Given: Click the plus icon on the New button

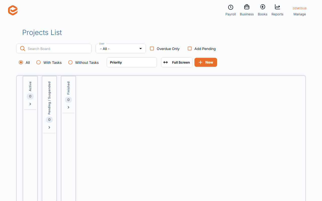Looking at the screenshot, I should click(x=200, y=62).
